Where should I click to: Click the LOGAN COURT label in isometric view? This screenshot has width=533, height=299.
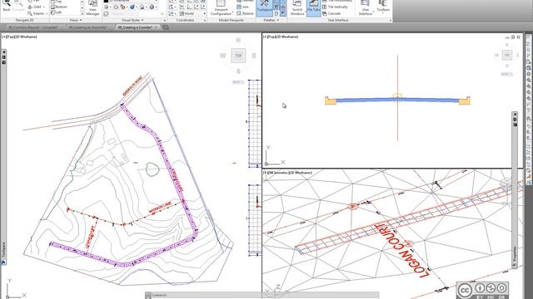click(x=401, y=251)
